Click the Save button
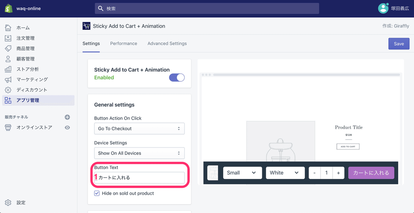 click(399, 44)
